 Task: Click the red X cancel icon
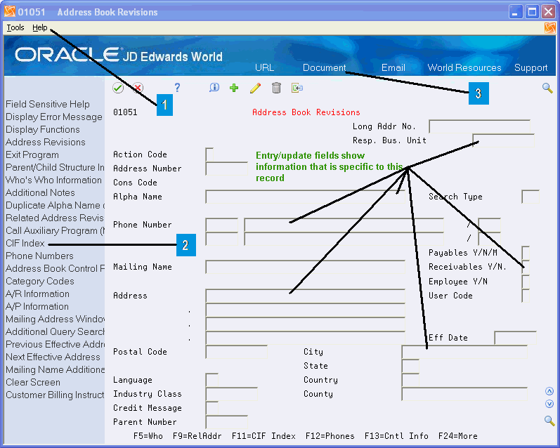[x=138, y=88]
